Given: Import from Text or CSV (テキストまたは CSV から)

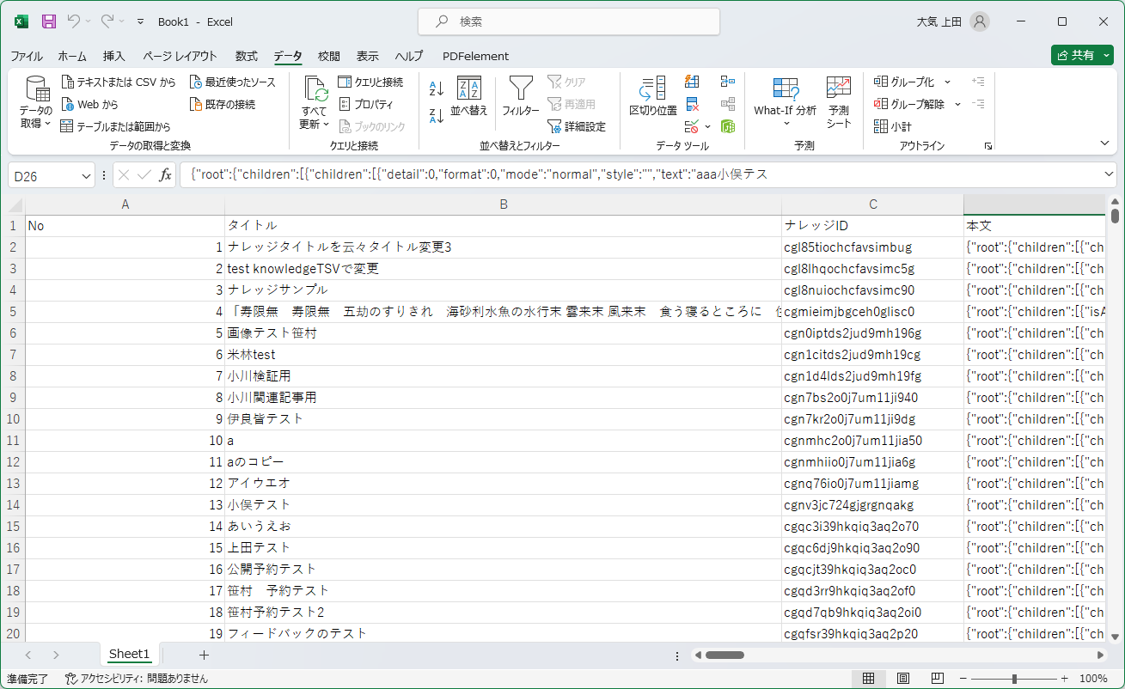Looking at the screenshot, I should [119, 82].
